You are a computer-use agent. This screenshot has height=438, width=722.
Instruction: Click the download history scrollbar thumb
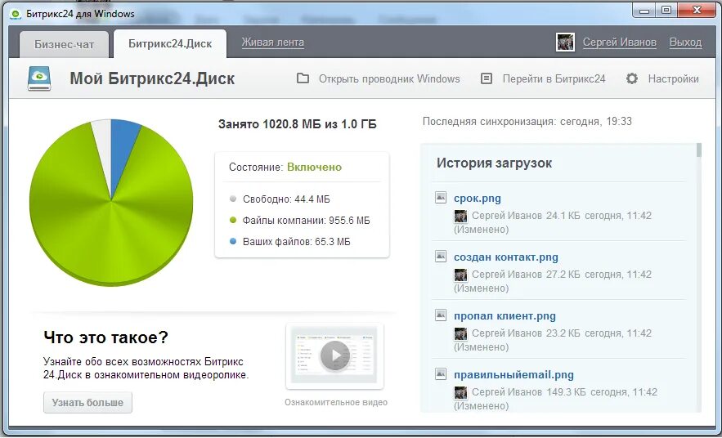point(699,150)
